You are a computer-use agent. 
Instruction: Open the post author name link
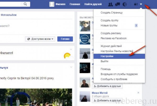pos(4,68)
